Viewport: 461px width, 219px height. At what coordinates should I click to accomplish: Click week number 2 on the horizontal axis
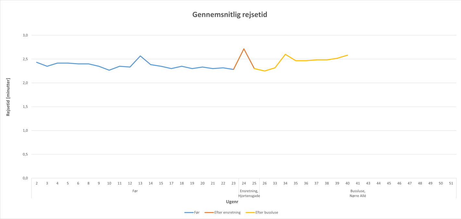click(37, 183)
